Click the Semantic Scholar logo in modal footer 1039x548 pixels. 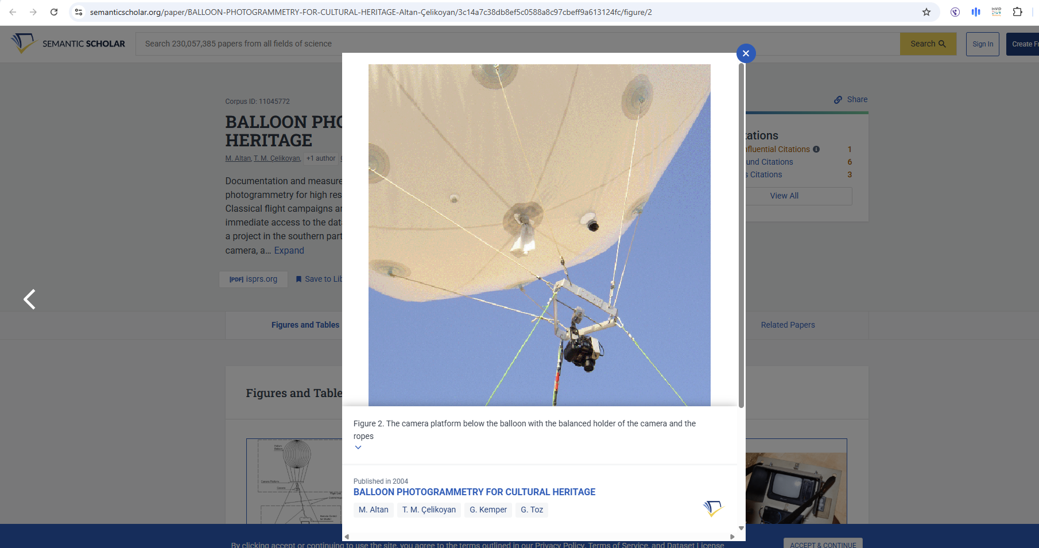(x=713, y=508)
